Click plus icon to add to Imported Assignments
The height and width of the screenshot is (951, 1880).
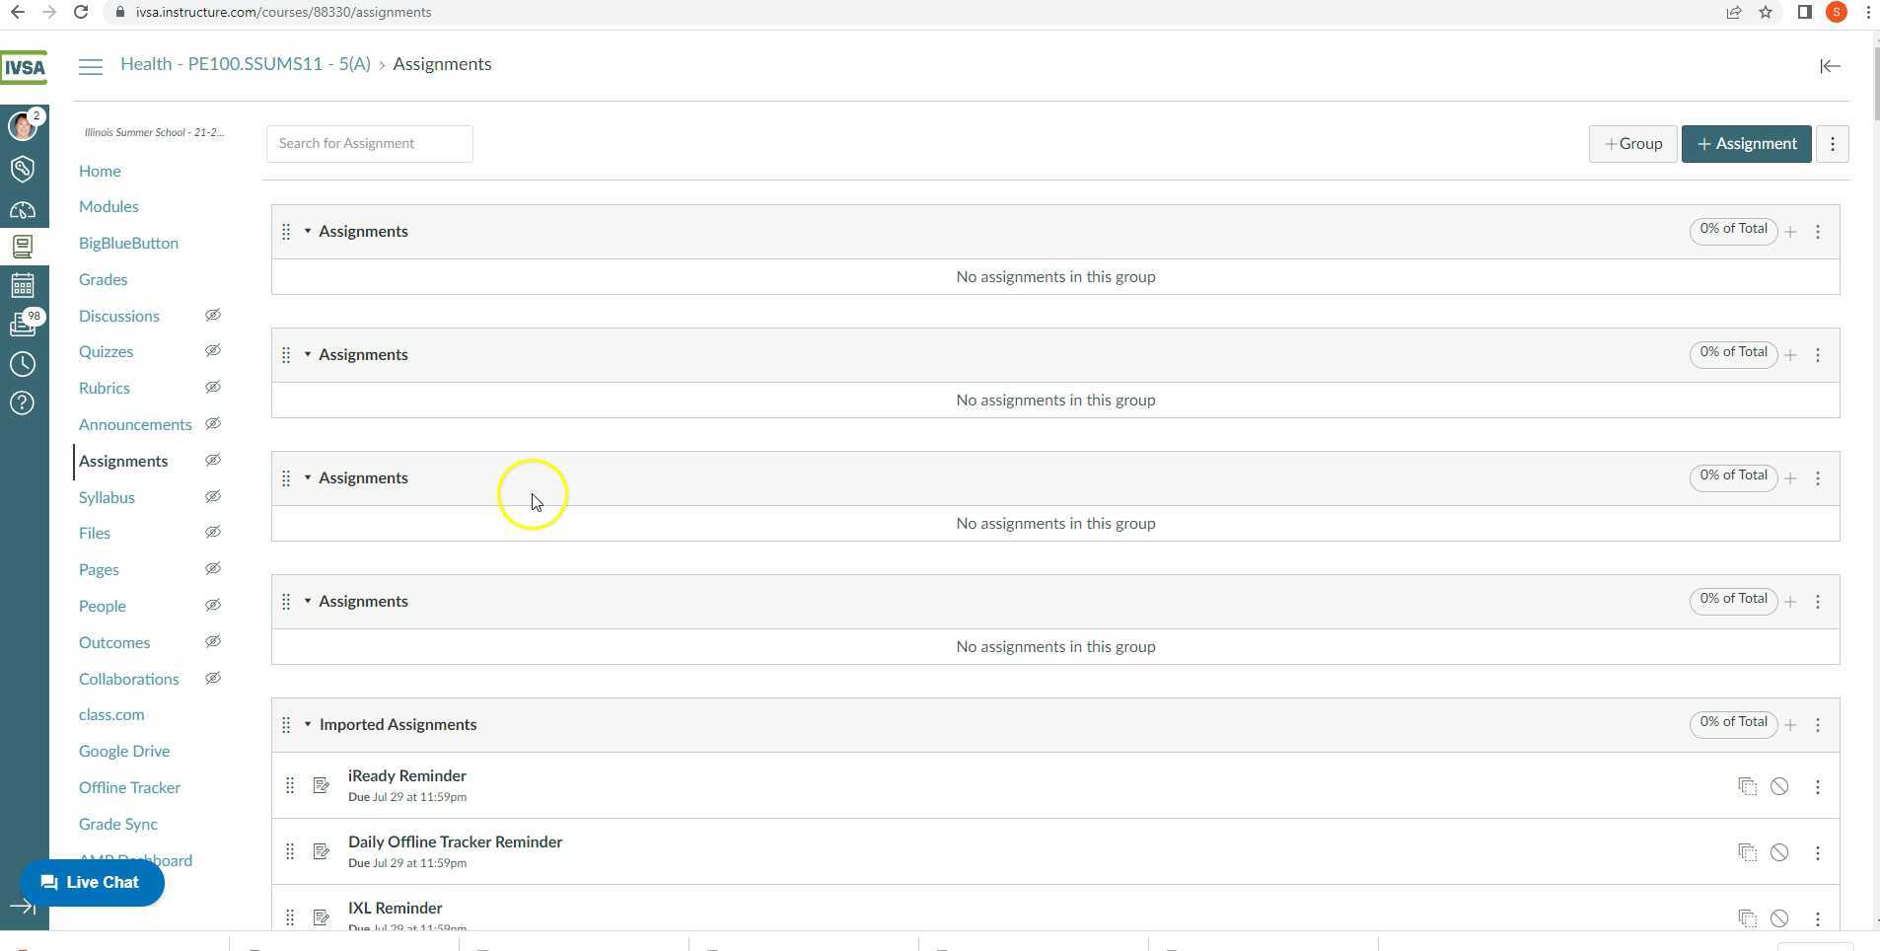[1790, 725]
